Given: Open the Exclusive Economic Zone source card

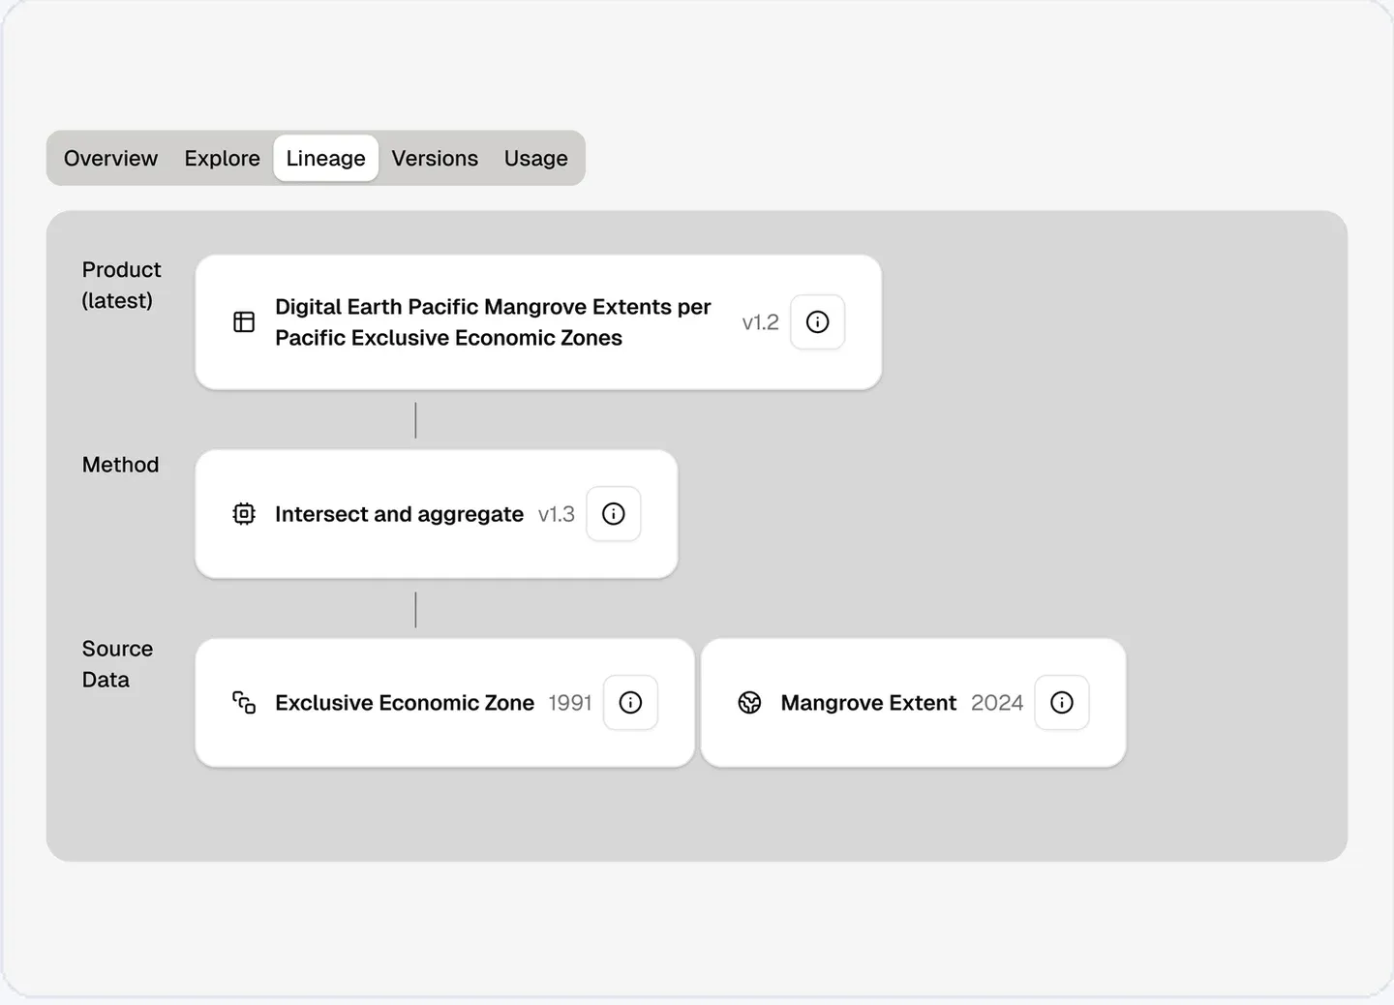Looking at the screenshot, I should coord(444,703).
